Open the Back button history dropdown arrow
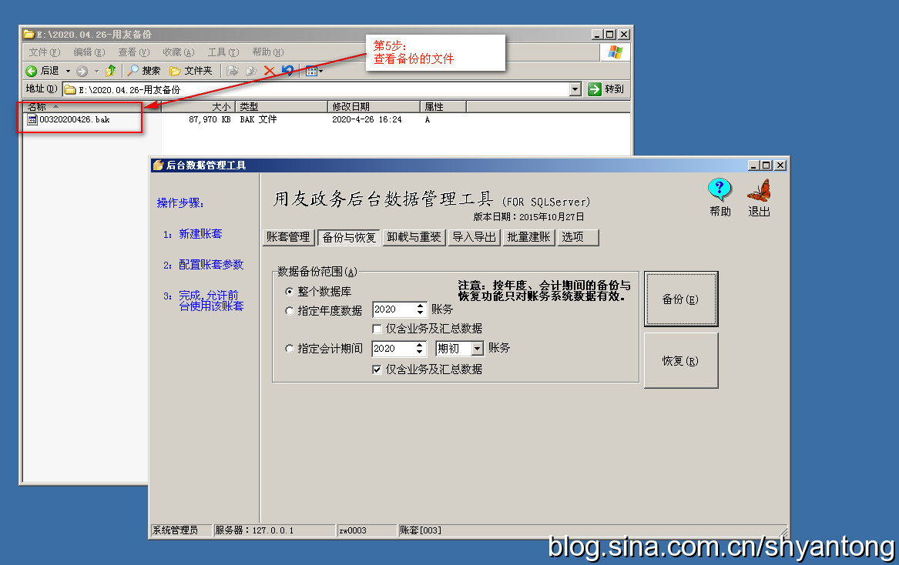 (x=66, y=71)
